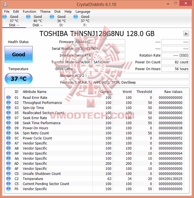194x198 pixels.
Task: Minimize the CrystalDiskInfo window
Action: (168, 4)
